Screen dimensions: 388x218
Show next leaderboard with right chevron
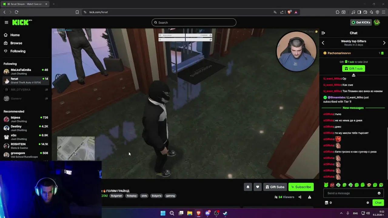[384, 43]
